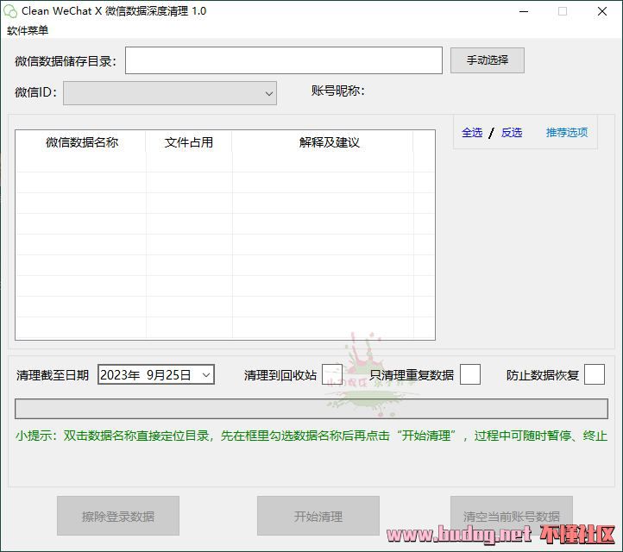Screen dimensions: 623x552
Task: Toggle the 只清理重复数据 checkbox
Action: [x=469, y=374]
